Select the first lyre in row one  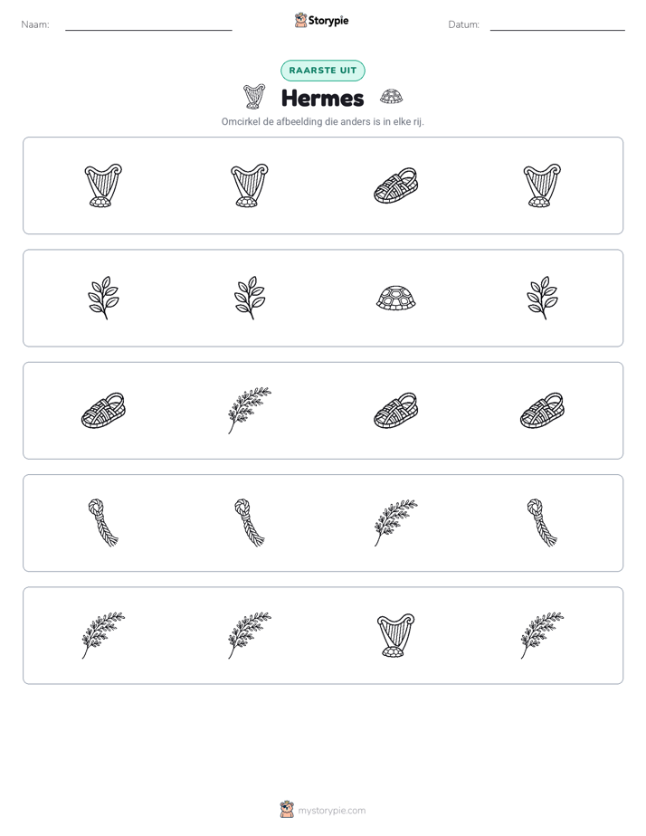click(103, 185)
